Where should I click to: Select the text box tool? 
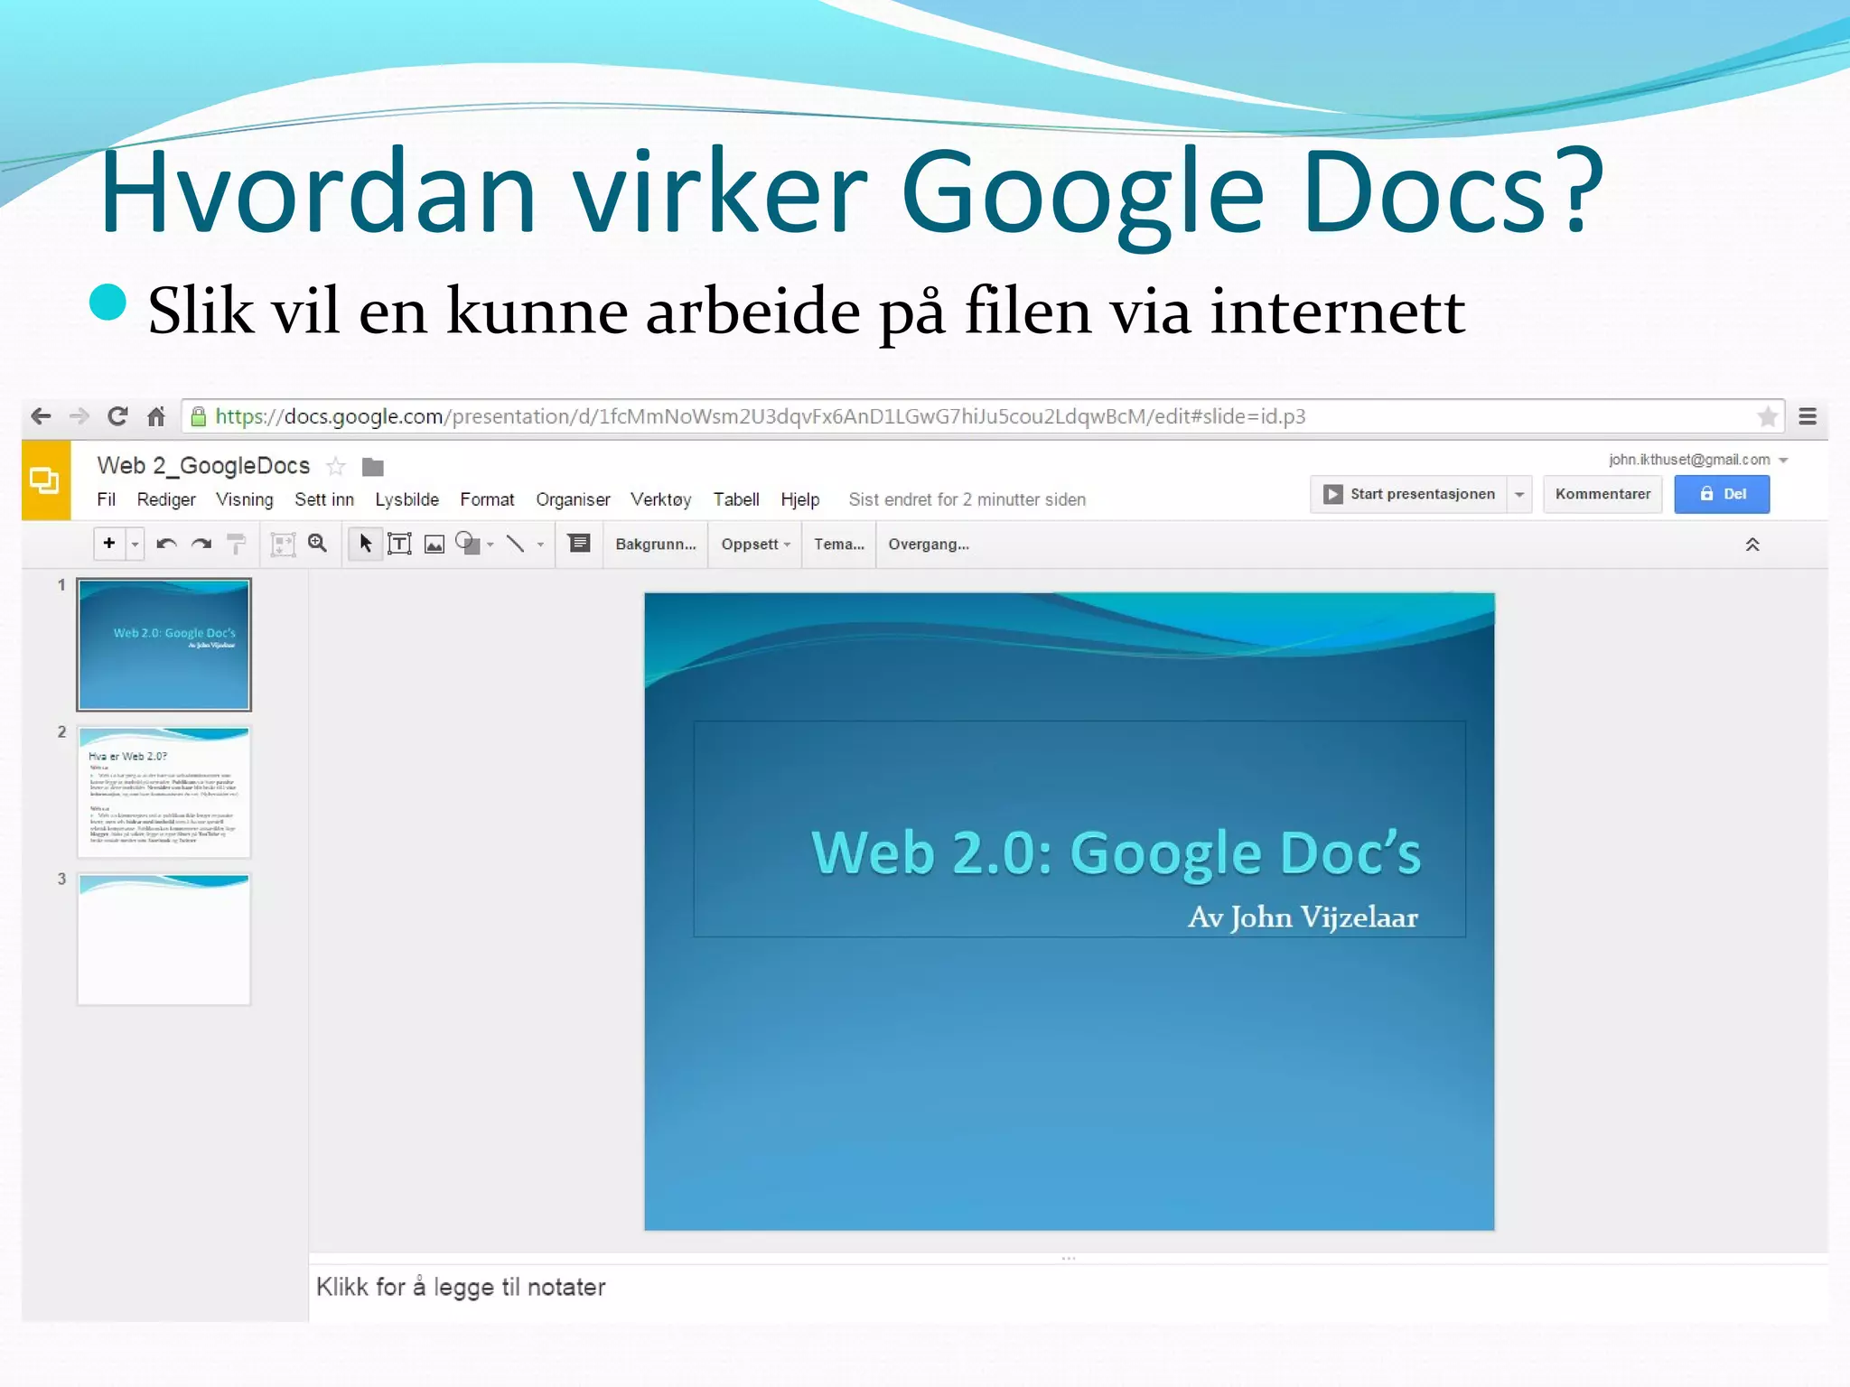[x=399, y=544]
